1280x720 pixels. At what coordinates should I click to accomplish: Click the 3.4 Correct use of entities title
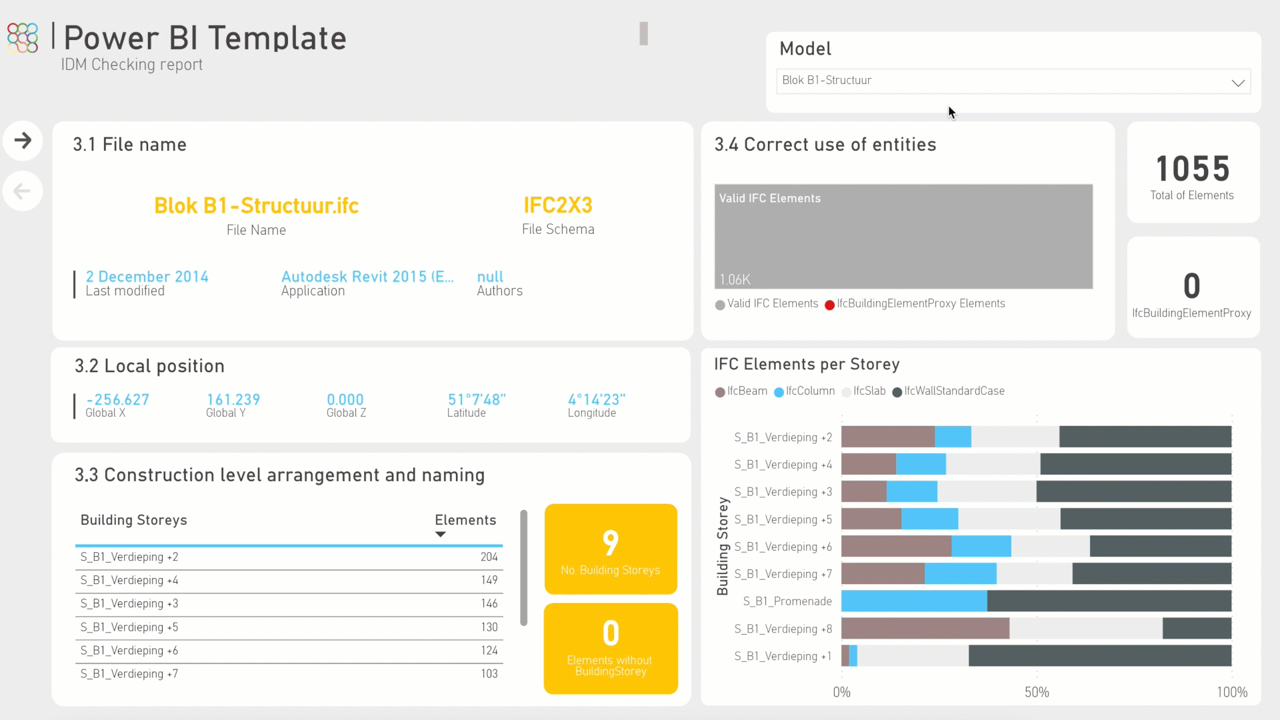click(x=825, y=145)
